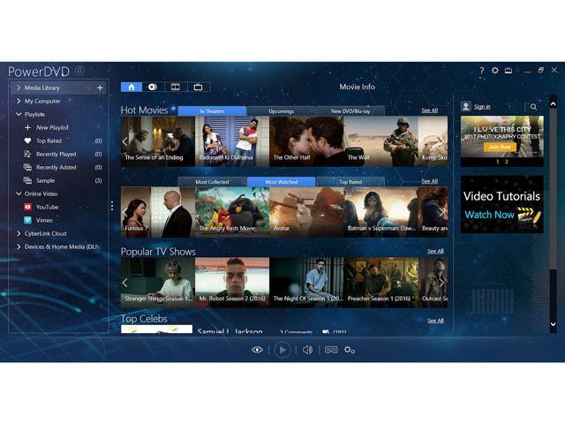Viewport: 565px width, 424px height.
Task: Go to banner page 2 indicator
Action: point(506,162)
